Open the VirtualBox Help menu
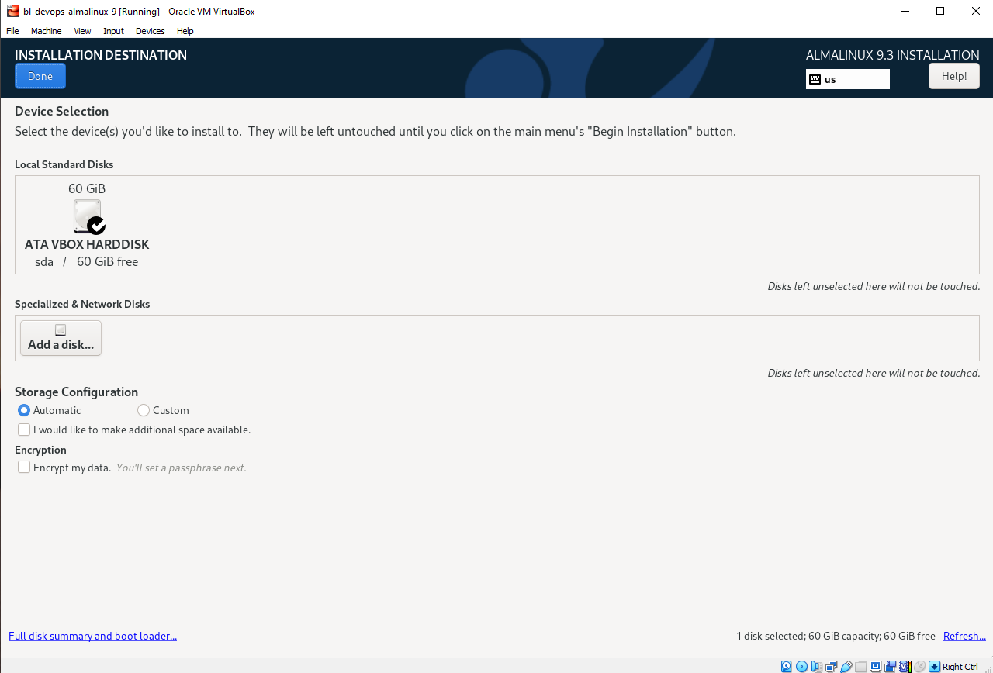Viewport: 993px width, 673px height. pos(185,31)
